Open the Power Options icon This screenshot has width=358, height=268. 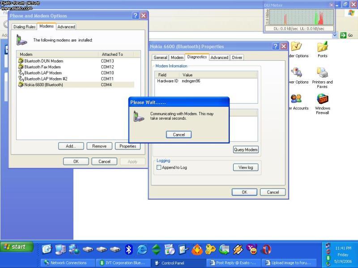(x=298, y=76)
